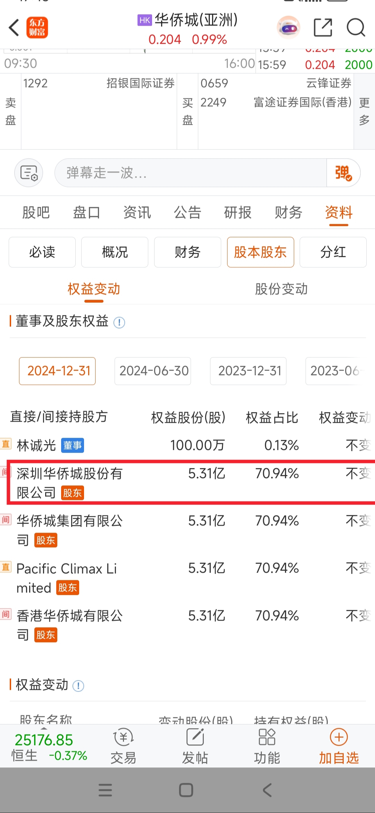Image resolution: width=375 pixels, height=813 pixels.
Task: Tap the 股东 tag under Pacific Climax Limited
Action: 68,588
